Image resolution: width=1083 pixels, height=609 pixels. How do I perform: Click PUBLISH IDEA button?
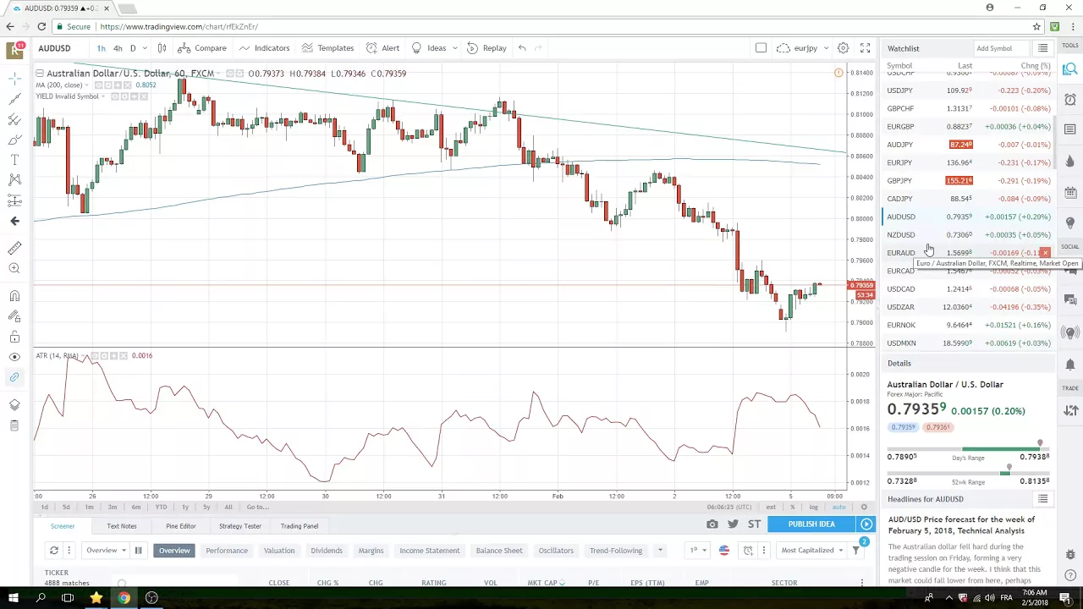click(x=811, y=524)
